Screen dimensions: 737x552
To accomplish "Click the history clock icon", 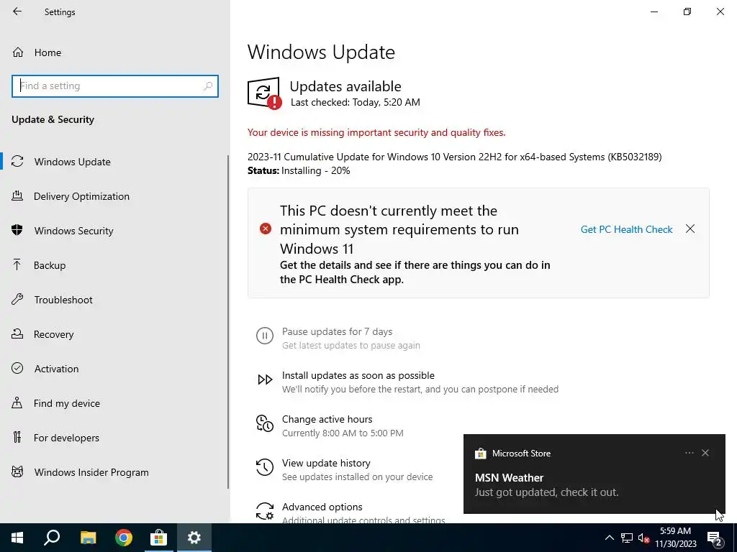I will click(265, 467).
